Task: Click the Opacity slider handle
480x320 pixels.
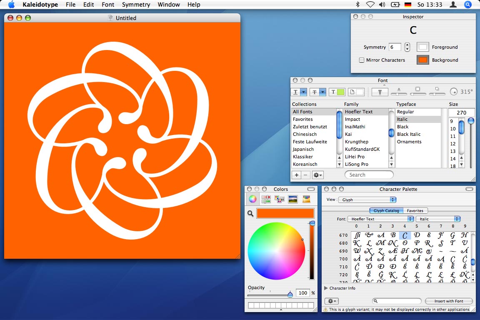Action: [x=290, y=295]
